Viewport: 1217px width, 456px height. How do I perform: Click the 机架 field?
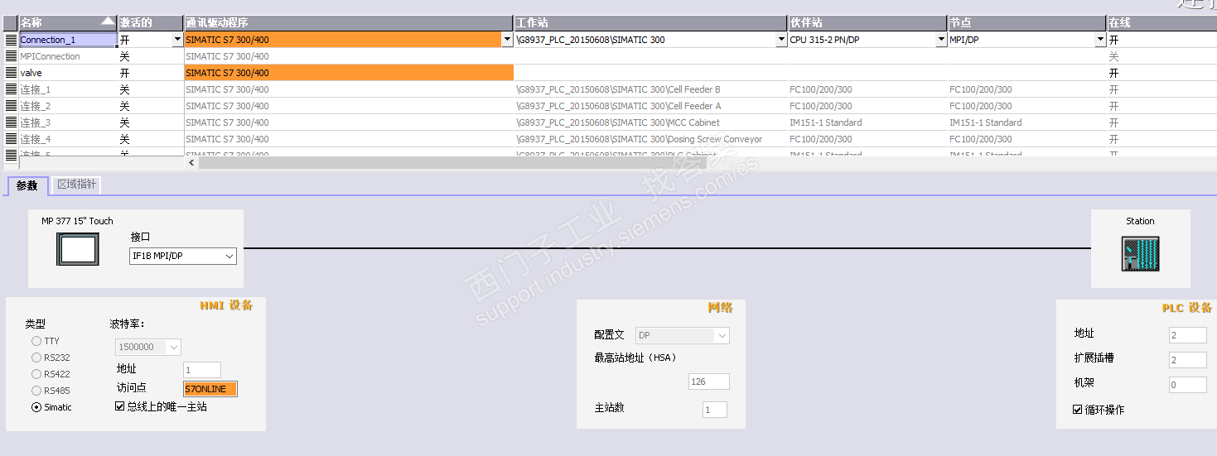1188,385
